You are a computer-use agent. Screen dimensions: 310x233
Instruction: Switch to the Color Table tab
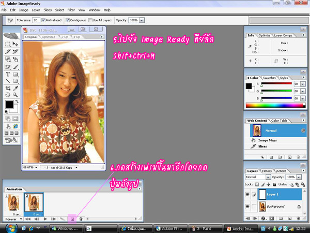click(279, 121)
